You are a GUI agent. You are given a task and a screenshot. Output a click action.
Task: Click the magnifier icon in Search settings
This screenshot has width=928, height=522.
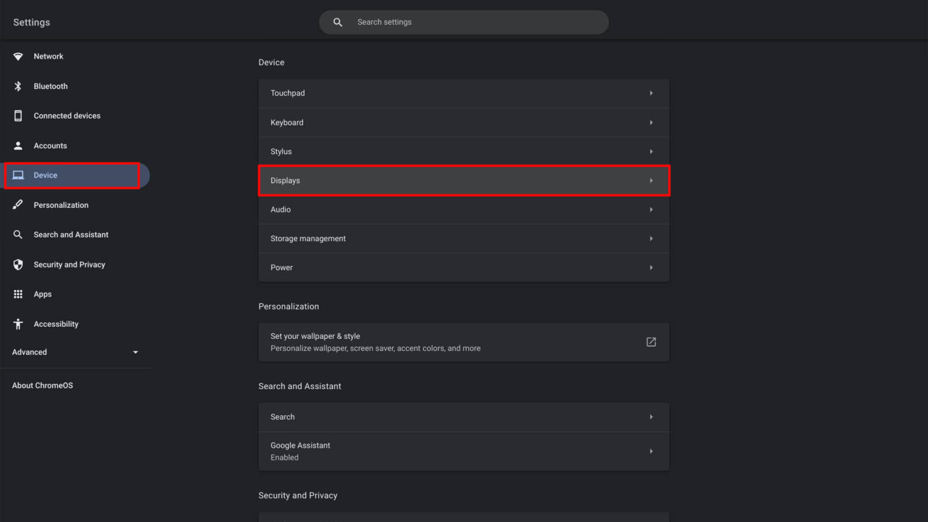pos(337,22)
